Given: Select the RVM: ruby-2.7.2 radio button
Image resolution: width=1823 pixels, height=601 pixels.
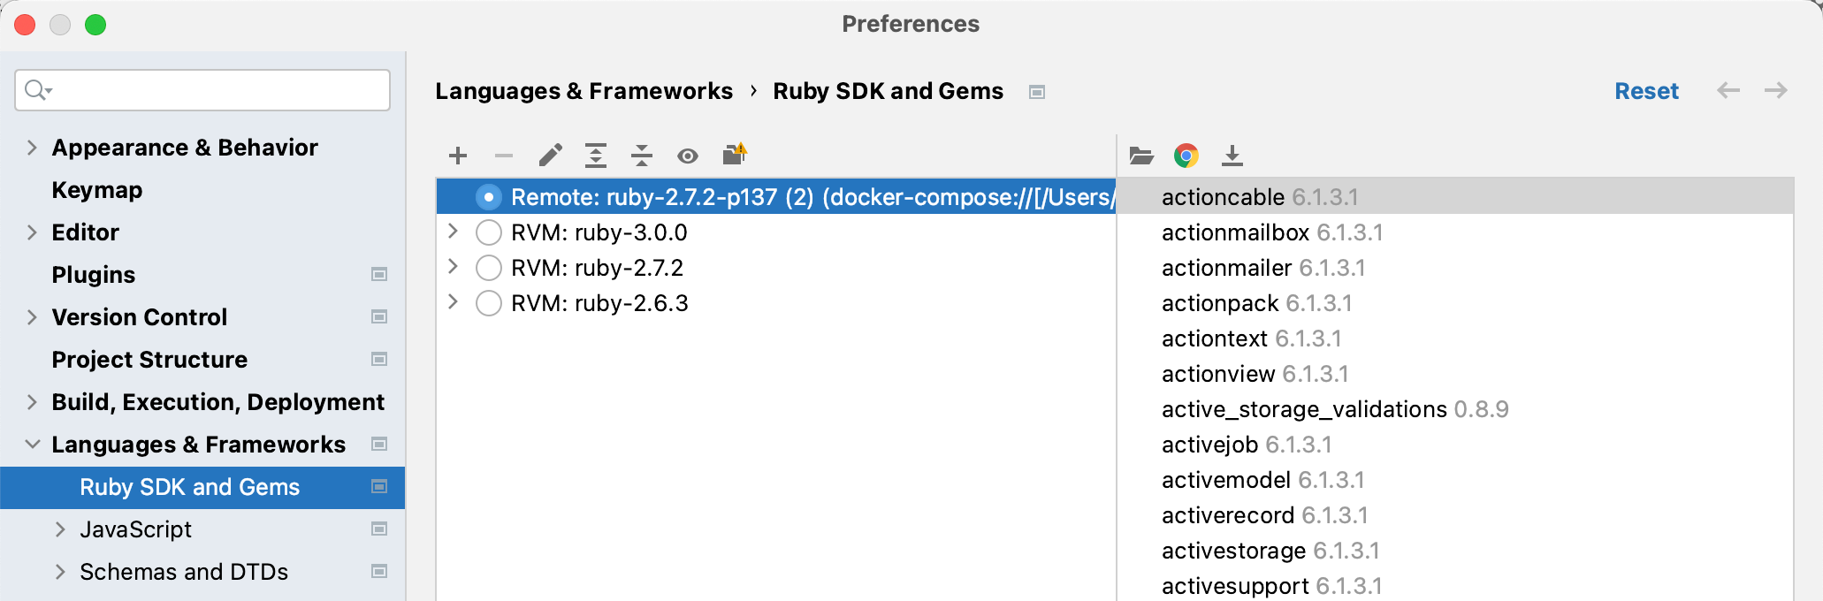Looking at the screenshot, I should click(488, 267).
